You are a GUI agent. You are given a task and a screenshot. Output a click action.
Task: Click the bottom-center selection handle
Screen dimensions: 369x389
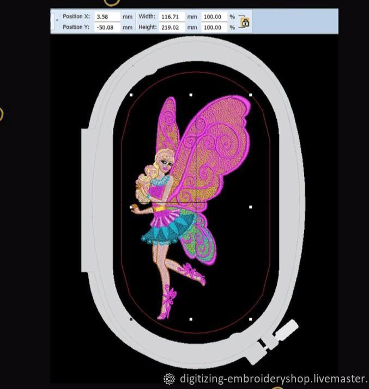point(191,319)
